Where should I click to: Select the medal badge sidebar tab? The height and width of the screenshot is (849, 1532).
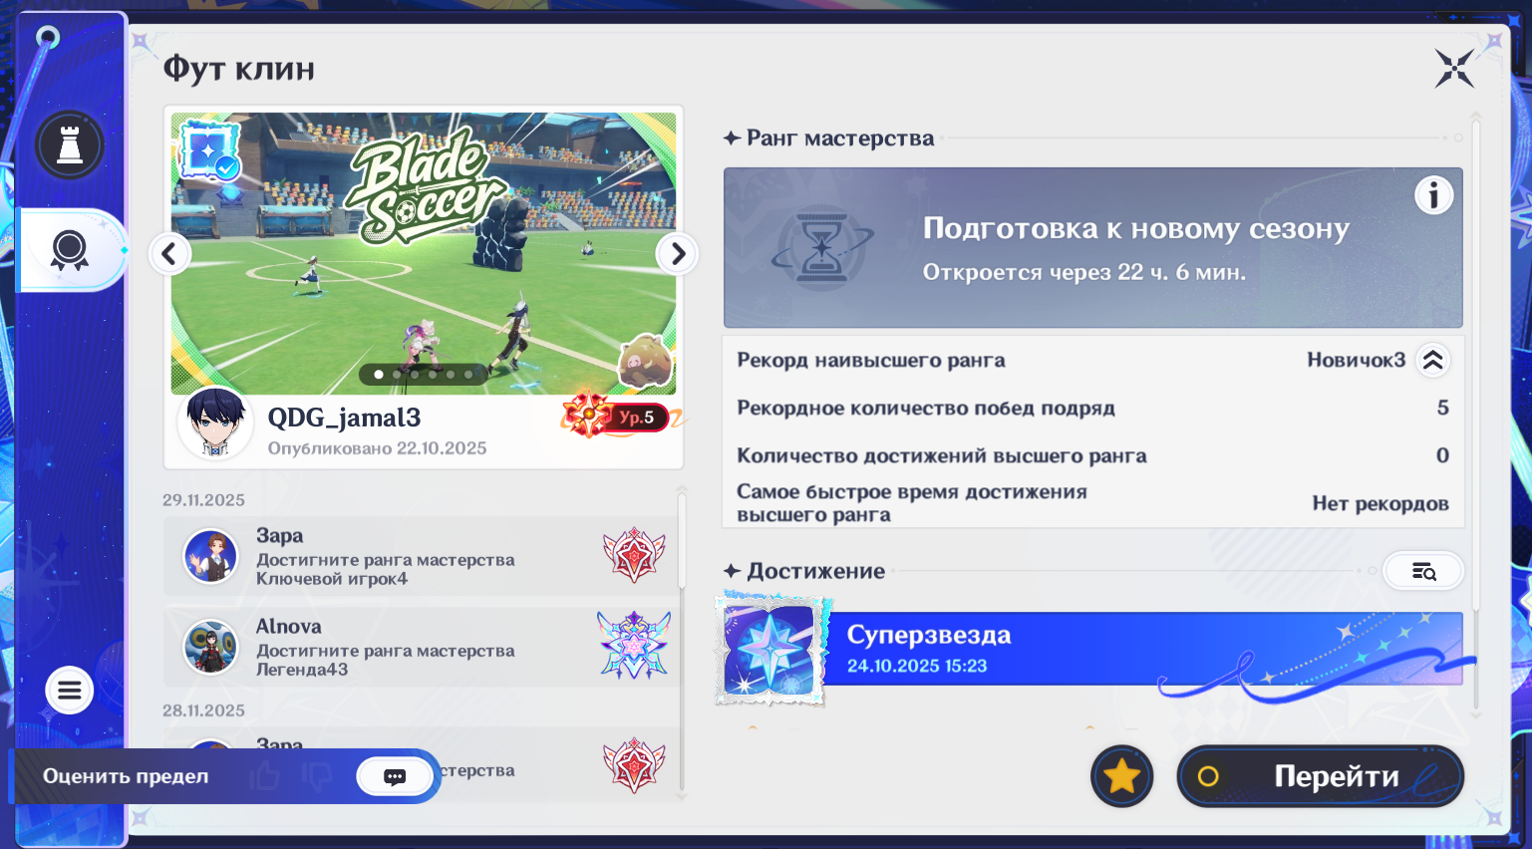click(70, 249)
